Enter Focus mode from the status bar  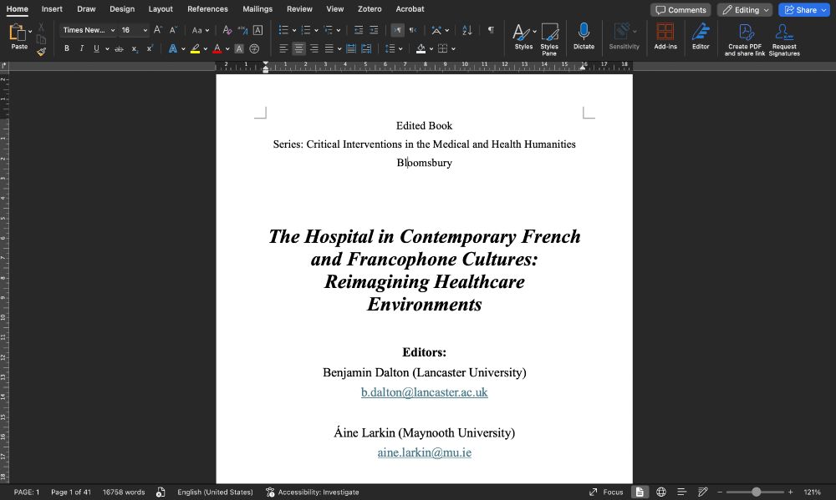click(606, 492)
